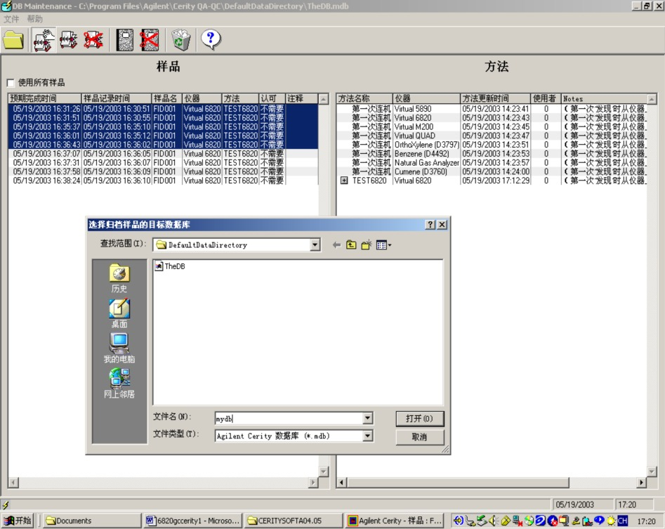Select the TheDB file in the list
Screen dimensions: 665x529
point(170,266)
